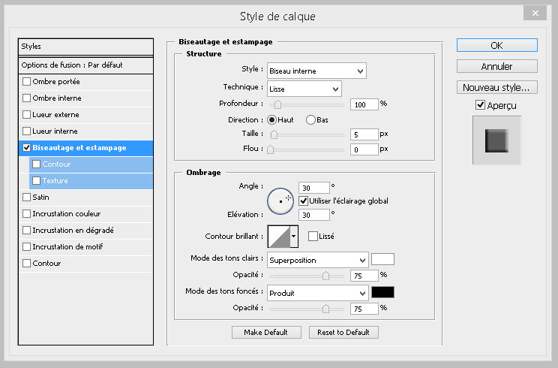Select the Bas direction radio button
This screenshot has width=558, height=368.
[310, 119]
